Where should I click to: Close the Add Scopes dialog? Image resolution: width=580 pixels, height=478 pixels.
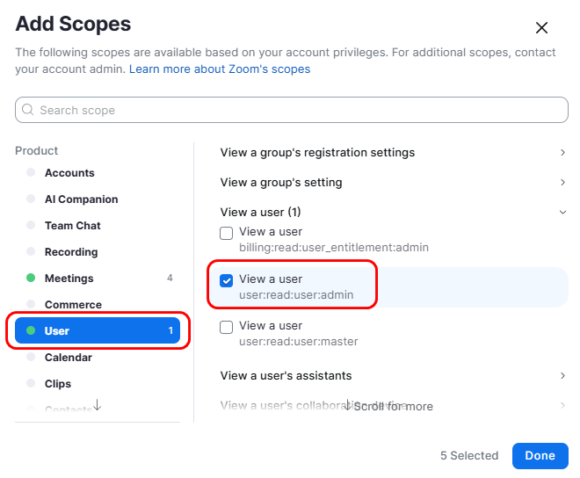541,28
